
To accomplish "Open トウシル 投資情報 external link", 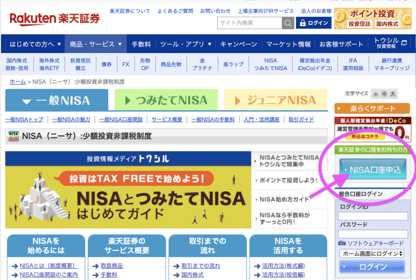I will tap(390, 43).
